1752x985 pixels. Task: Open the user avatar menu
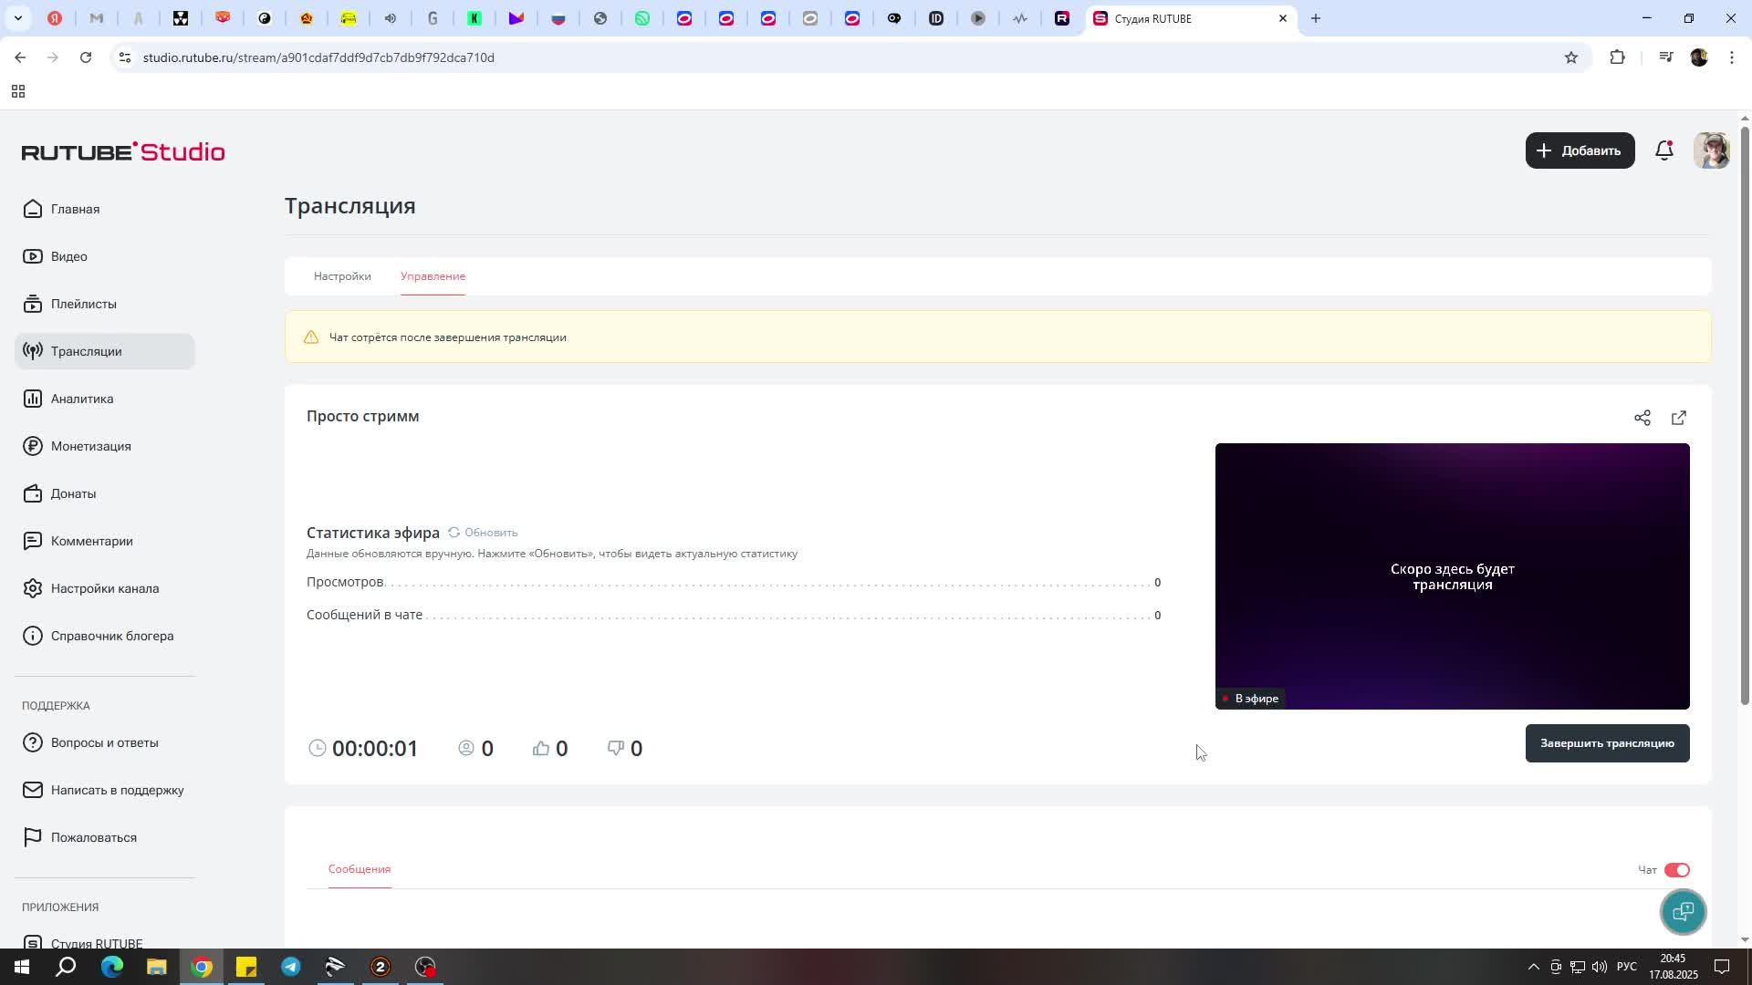coord(1711,150)
